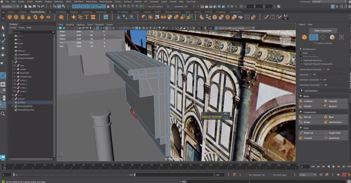Open the Transform Constraint dropdown

[321, 85]
